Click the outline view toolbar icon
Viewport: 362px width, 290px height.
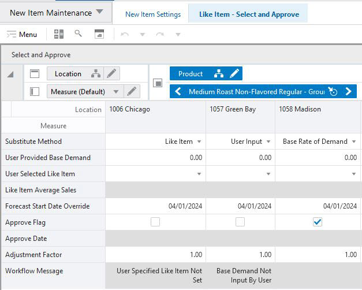pos(59,34)
